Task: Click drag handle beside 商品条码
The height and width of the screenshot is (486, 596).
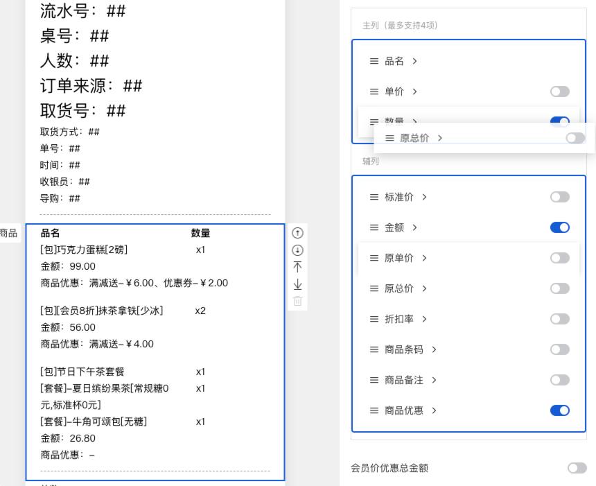Action: [374, 349]
